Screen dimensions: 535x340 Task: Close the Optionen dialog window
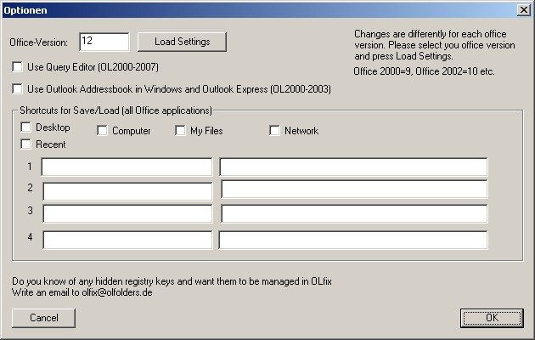(523, 10)
